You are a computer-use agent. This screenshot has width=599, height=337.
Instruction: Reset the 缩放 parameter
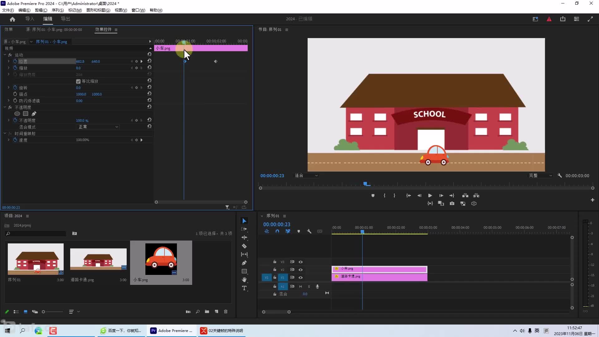(149, 68)
